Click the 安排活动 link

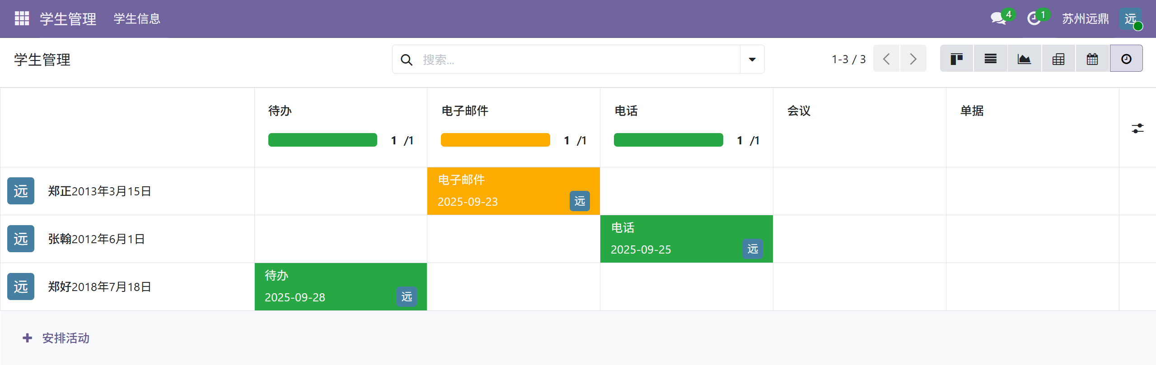tap(66, 338)
